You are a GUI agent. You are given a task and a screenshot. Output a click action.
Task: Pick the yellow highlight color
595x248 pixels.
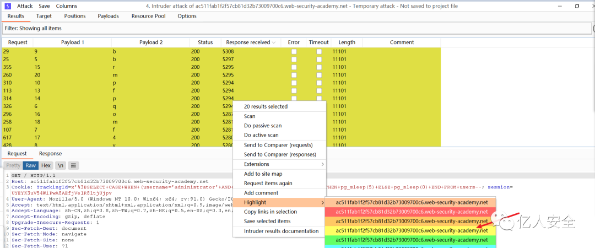coord(412,230)
